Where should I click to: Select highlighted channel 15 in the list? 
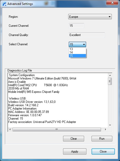point(77,56)
